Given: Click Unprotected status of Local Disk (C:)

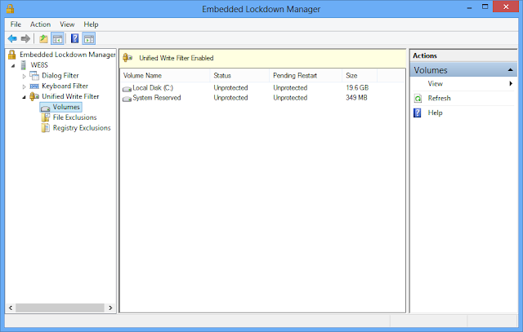Looking at the screenshot, I should tap(230, 87).
